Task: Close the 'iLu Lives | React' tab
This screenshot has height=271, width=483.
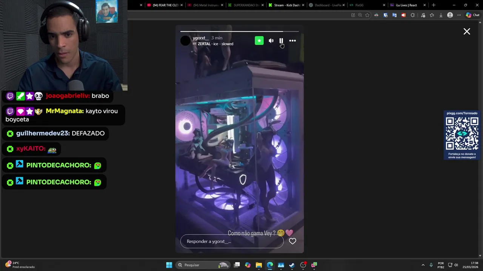Action: click(425, 5)
